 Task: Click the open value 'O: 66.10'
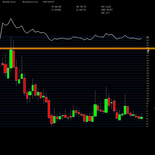tap(56, 7)
